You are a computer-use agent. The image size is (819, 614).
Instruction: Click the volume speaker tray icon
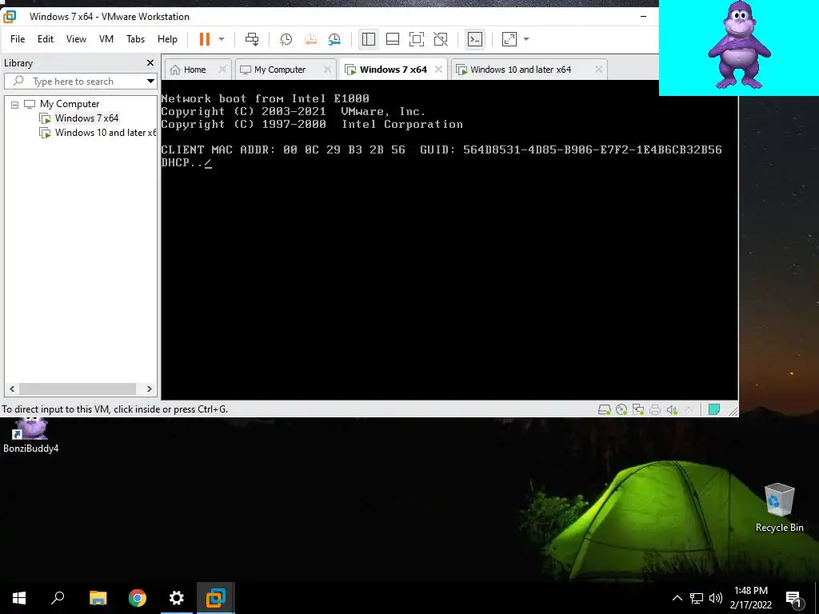click(716, 598)
